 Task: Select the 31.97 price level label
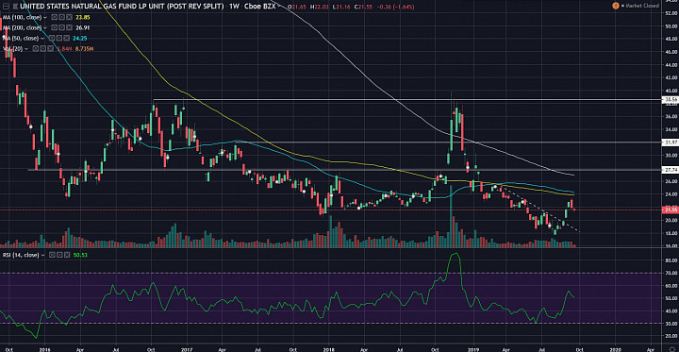tap(670, 142)
